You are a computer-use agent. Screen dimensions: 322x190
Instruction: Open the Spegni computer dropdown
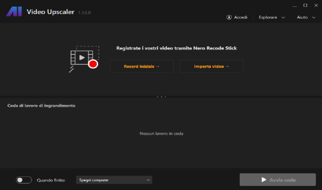(x=114, y=180)
